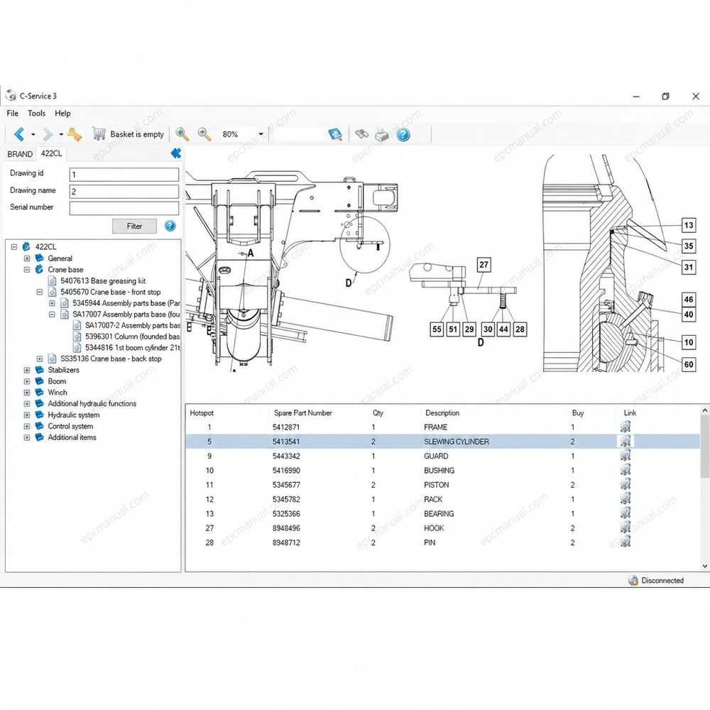Click the zoom out magnifier
This screenshot has height=710, width=710.
pyautogui.click(x=204, y=134)
